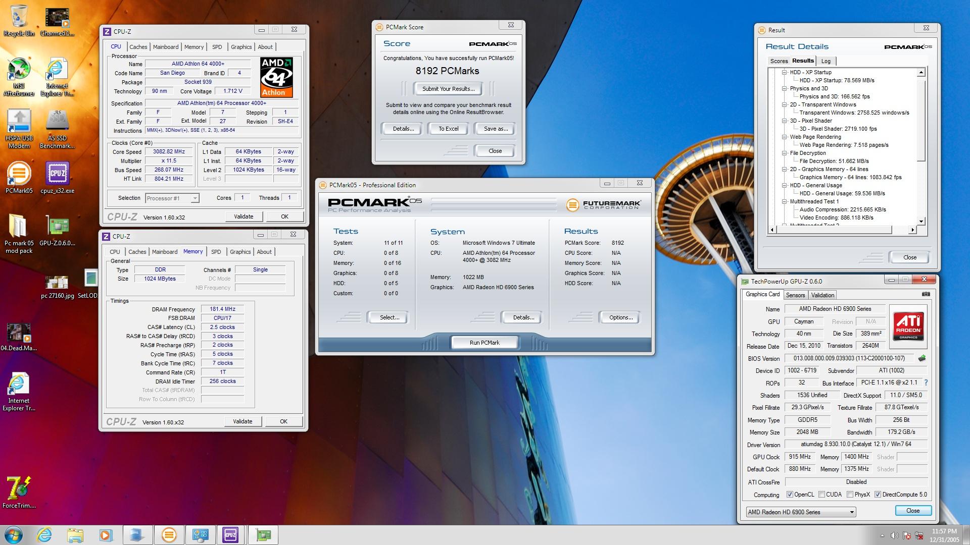
Task: Open Windows Explorer from the taskbar
Action: [x=75, y=535]
